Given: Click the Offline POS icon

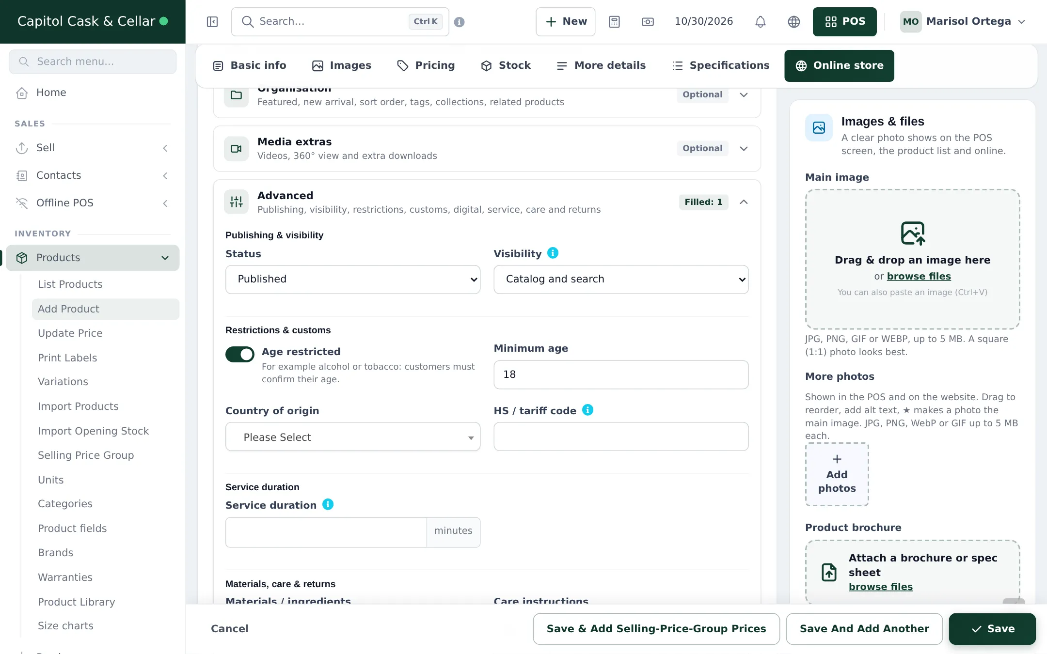Looking at the screenshot, I should (x=22, y=203).
